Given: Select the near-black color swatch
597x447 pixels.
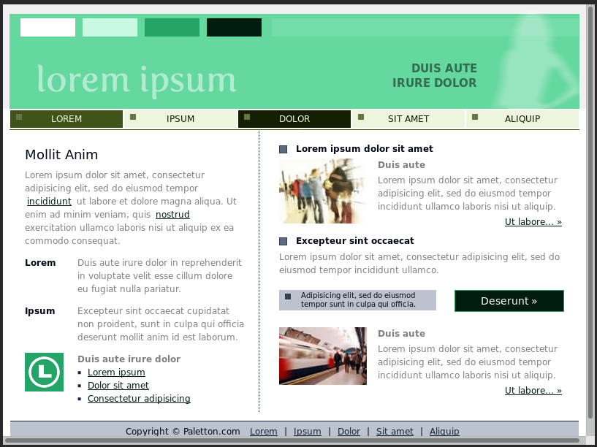Looking at the screenshot, I should point(234,28).
